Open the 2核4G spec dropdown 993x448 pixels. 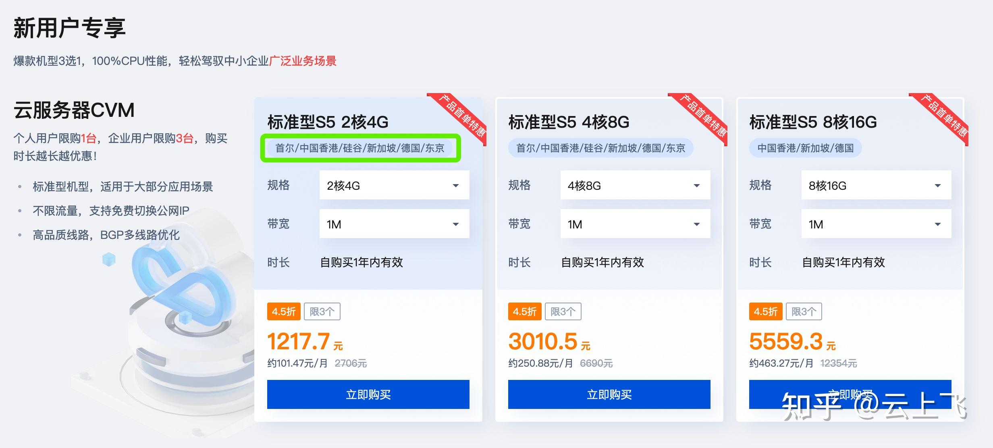click(x=394, y=185)
